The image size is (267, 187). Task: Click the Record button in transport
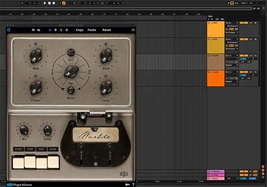[x=54, y=3]
